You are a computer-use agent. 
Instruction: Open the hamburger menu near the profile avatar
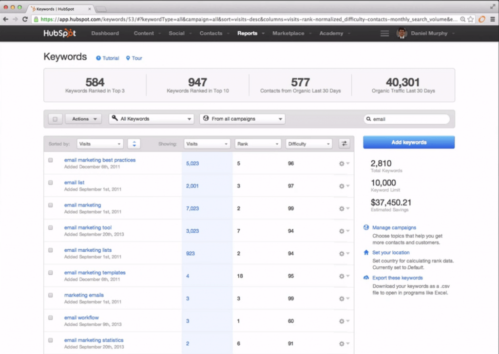[x=384, y=34]
